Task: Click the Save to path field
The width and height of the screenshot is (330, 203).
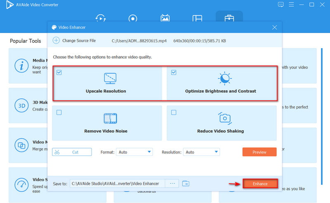Action: (117, 184)
